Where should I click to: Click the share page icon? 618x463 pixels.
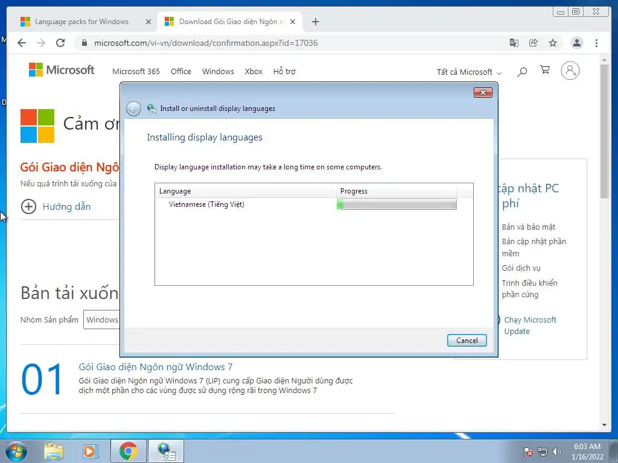(534, 43)
